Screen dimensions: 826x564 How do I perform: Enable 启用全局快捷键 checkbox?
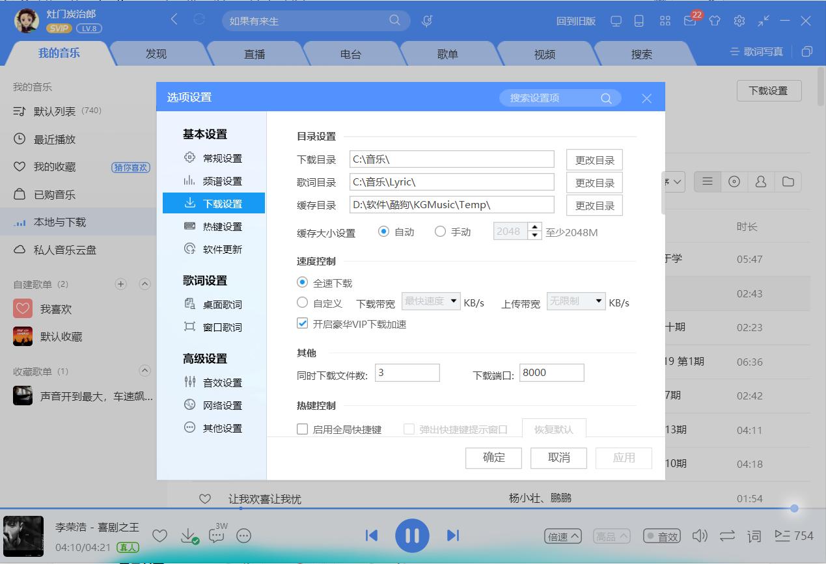pos(302,429)
